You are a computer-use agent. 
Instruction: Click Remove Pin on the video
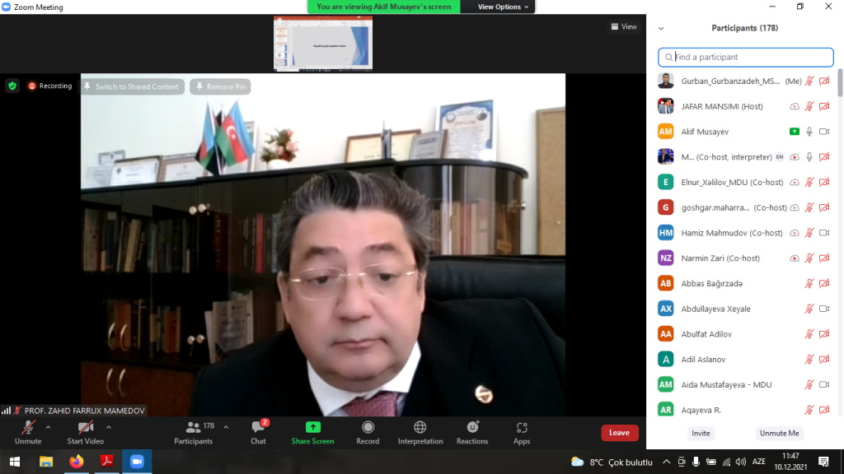(221, 86)
